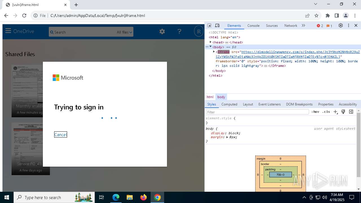Open File Explorer from taskbar
Screen dimensions: 361x203
tap(130, 197)
